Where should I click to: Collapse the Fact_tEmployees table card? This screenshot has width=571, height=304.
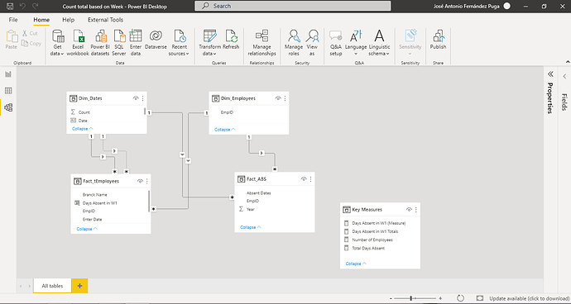[87, 229]
